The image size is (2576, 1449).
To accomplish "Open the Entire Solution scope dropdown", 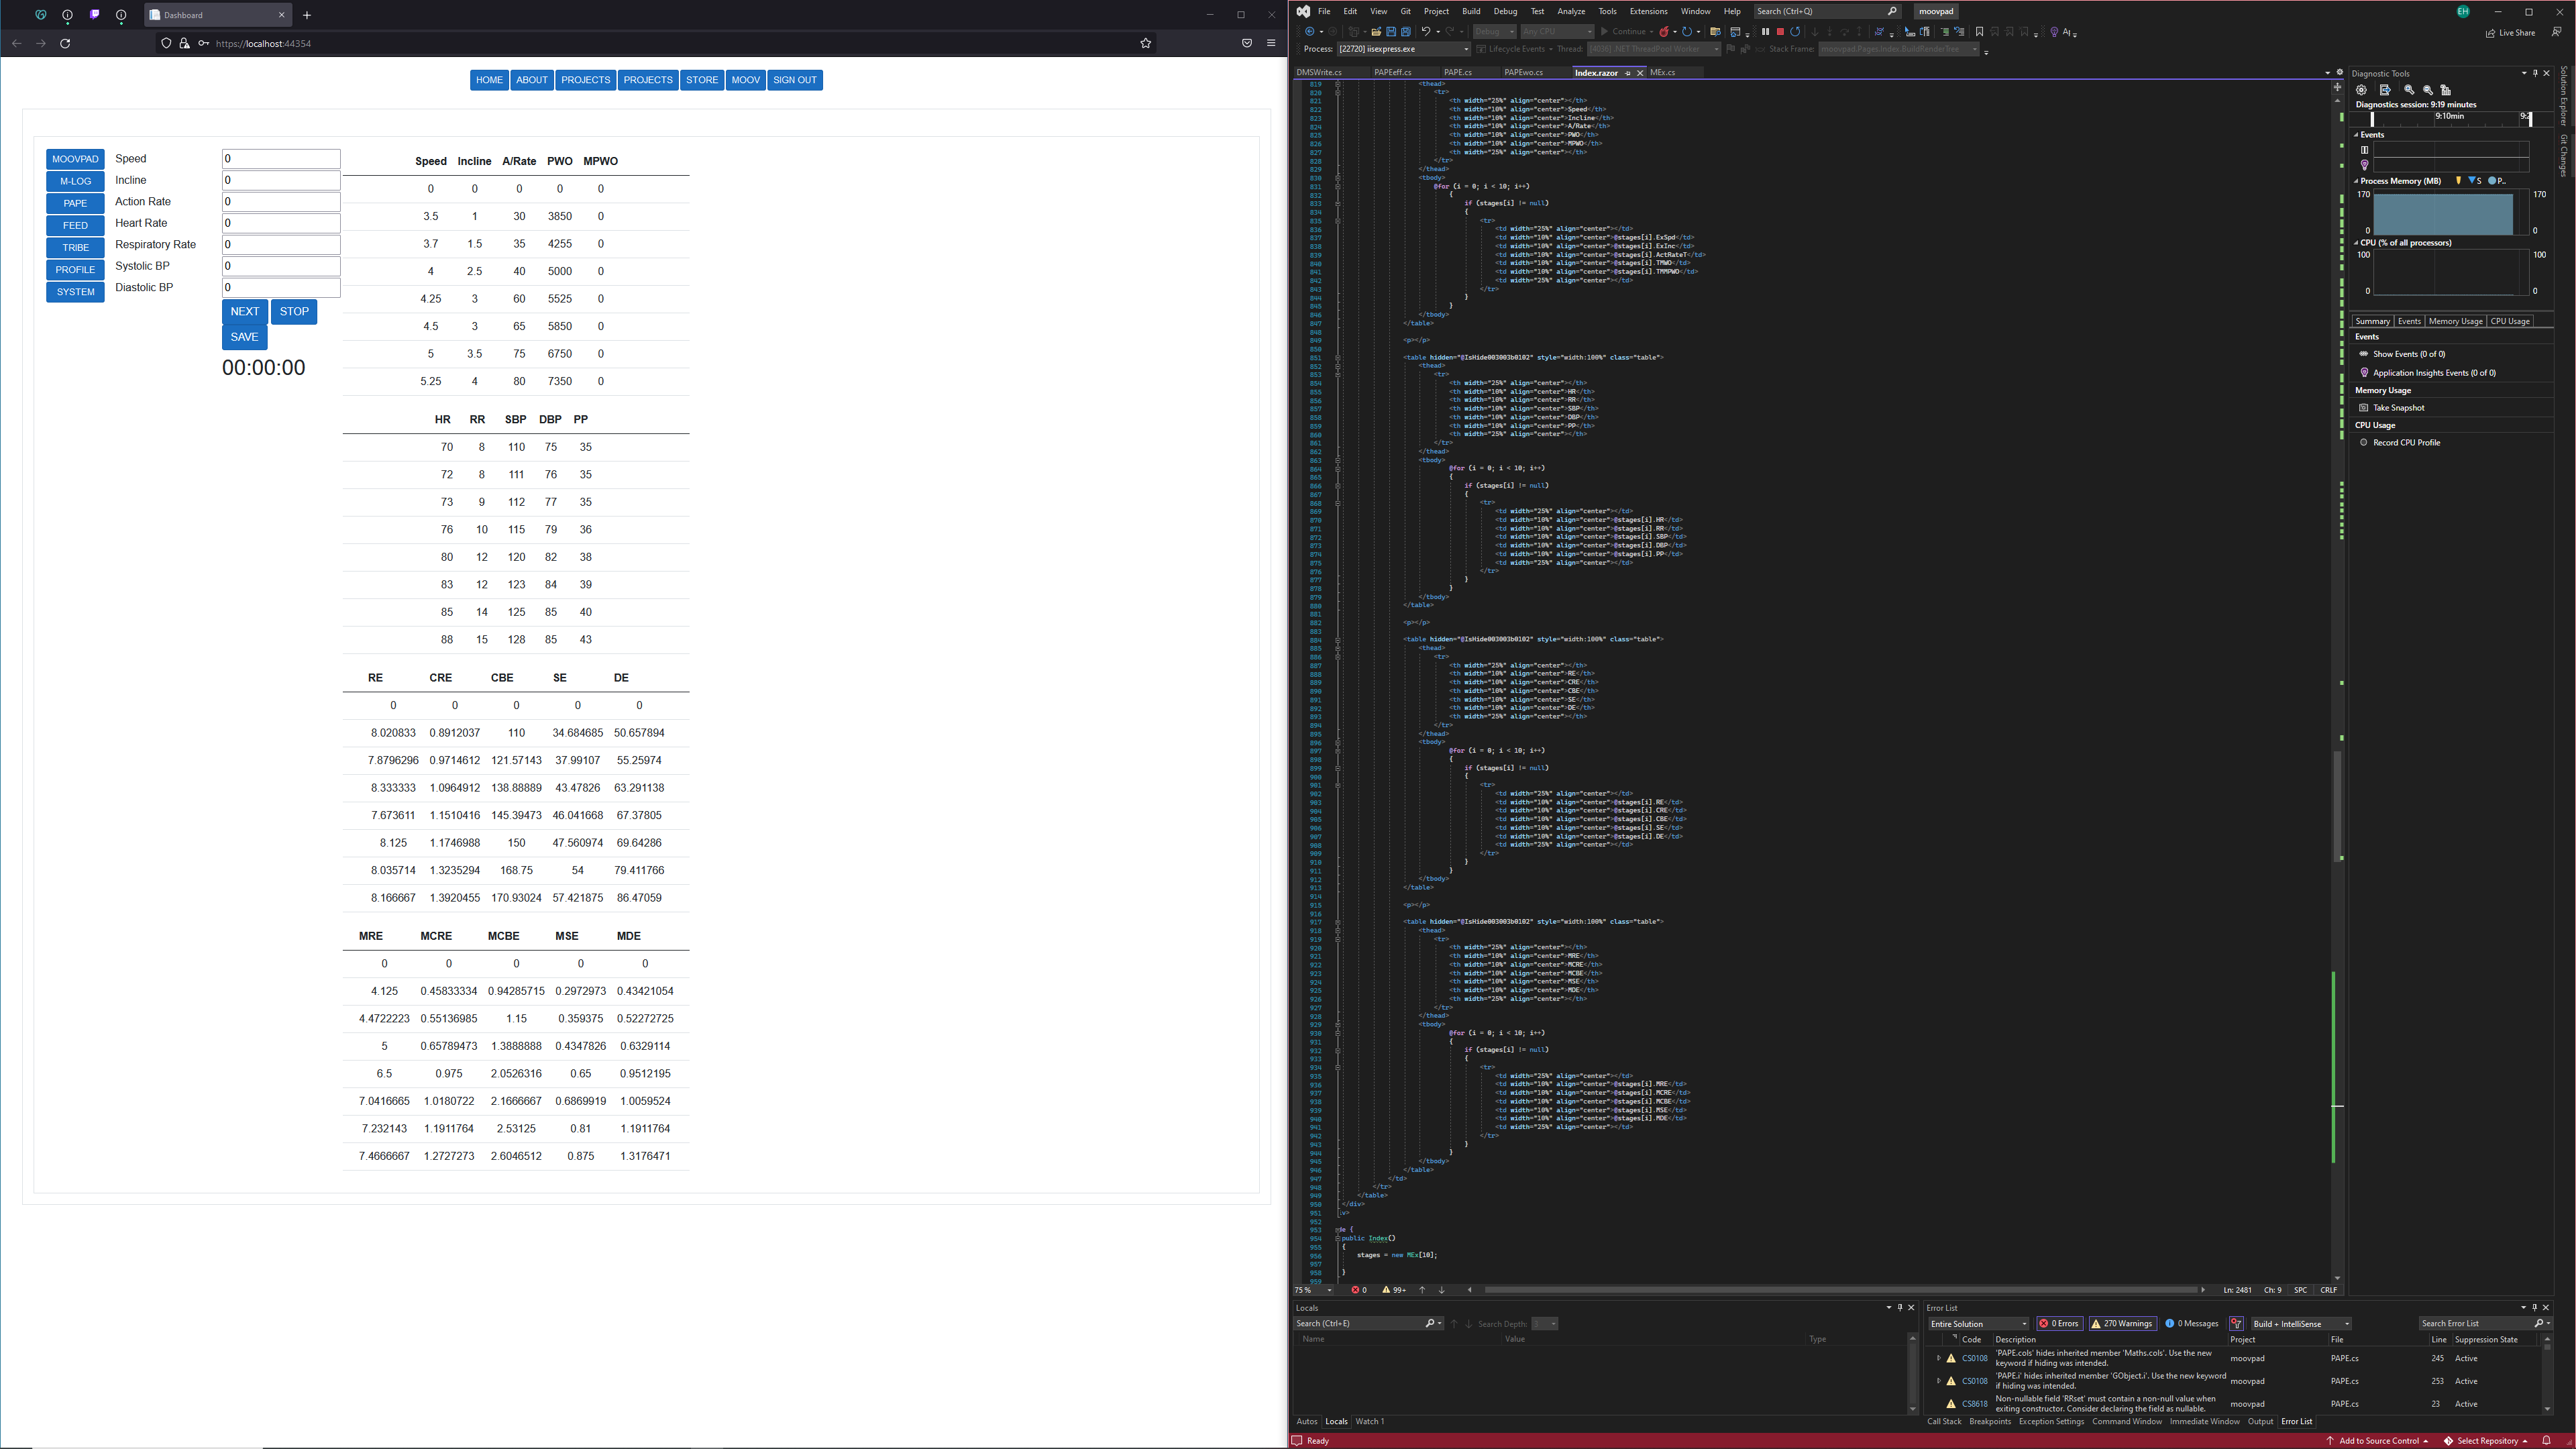I will (1978, 1323).
